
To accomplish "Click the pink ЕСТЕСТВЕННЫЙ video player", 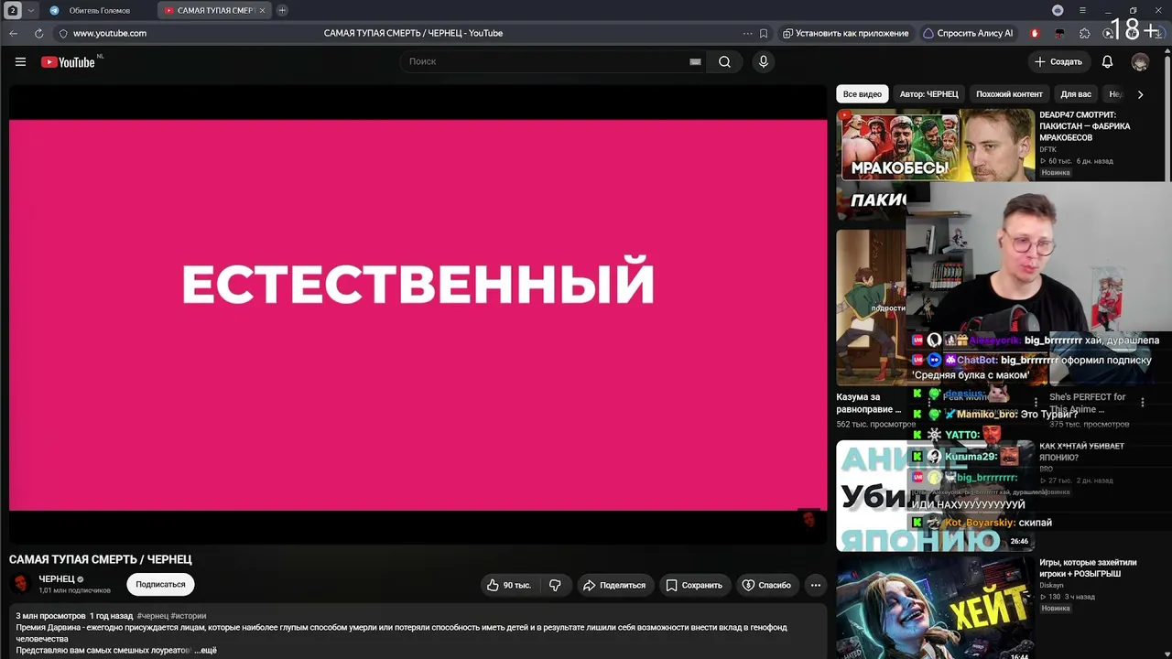I will tap(418, 315).
